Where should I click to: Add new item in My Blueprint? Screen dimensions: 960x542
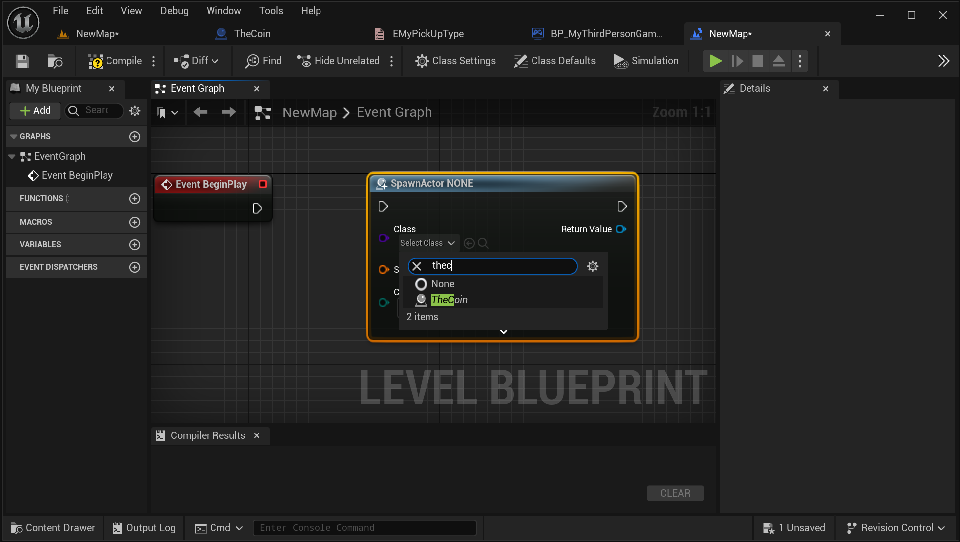[35, 110]
